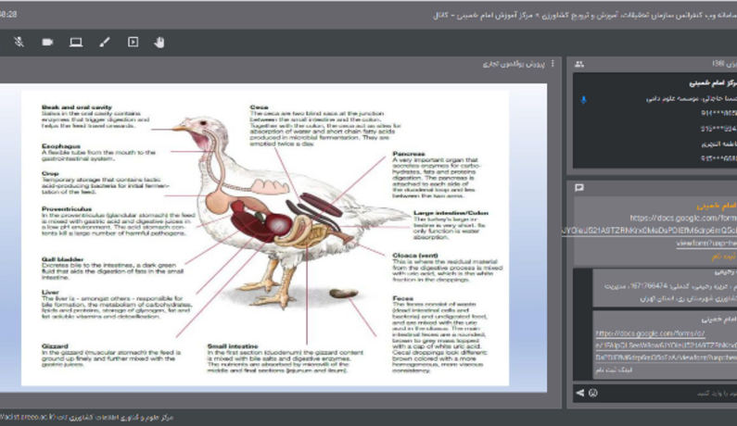Open the emoji picker in chat

pyautogui.click(x=593, y=393)
